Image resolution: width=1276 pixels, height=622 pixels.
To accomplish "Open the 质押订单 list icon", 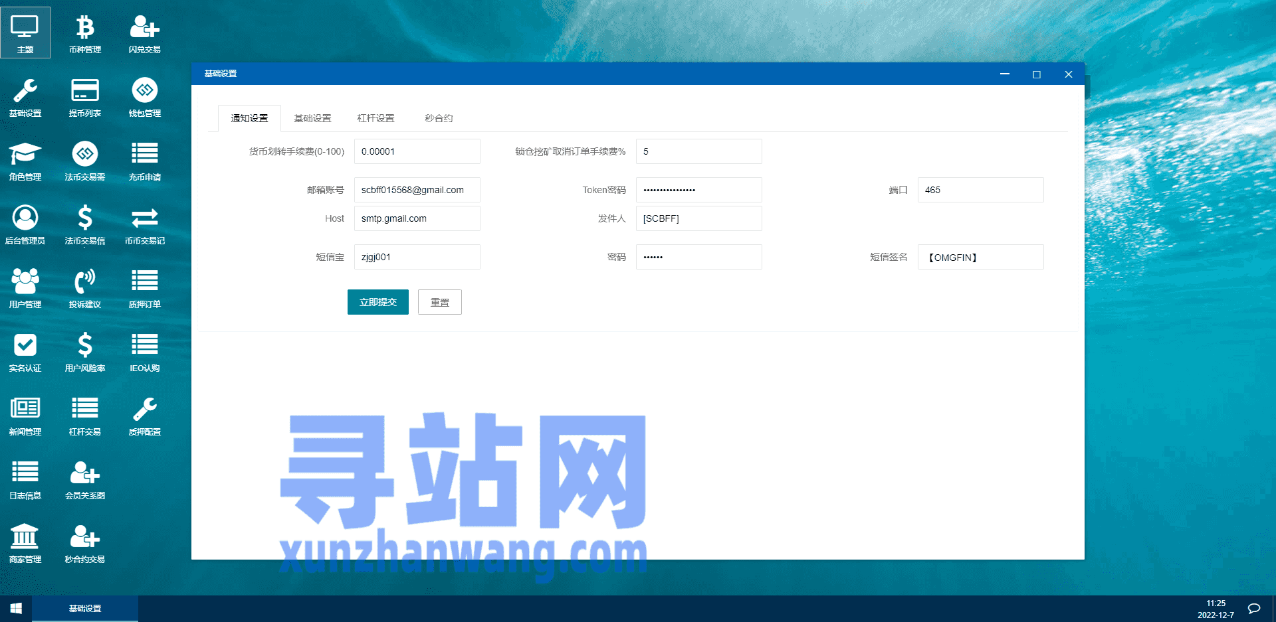I will (145, 287).
